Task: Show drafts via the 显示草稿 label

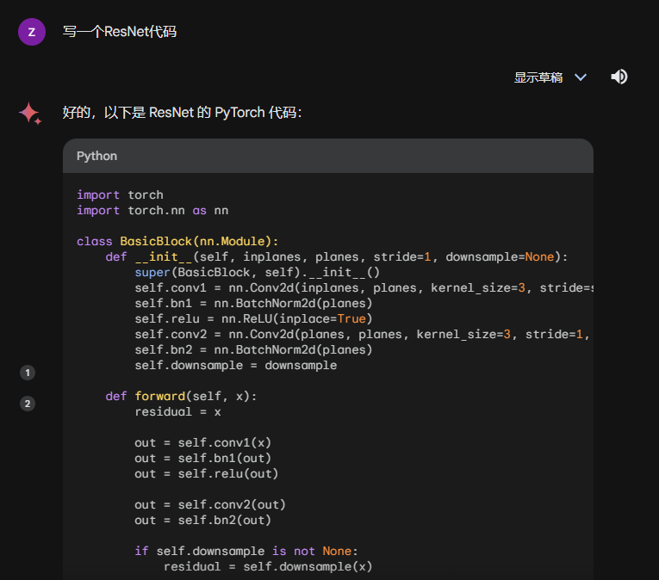Action: click(538, 77)
